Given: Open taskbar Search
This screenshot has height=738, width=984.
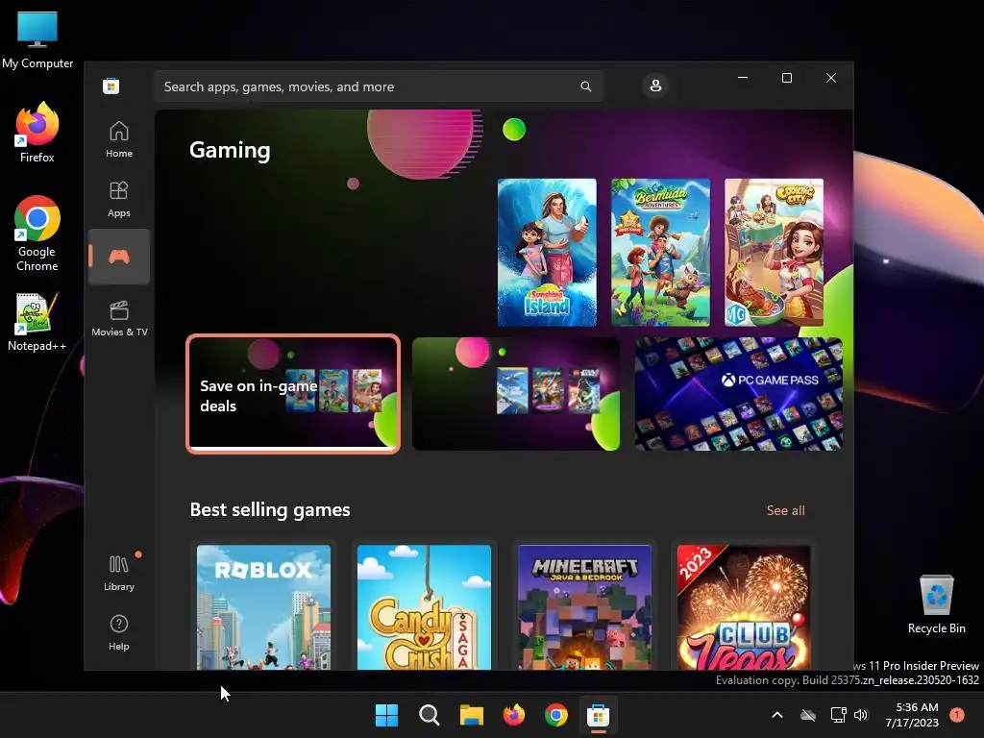Looking at the screenshot, I should 430,715.
